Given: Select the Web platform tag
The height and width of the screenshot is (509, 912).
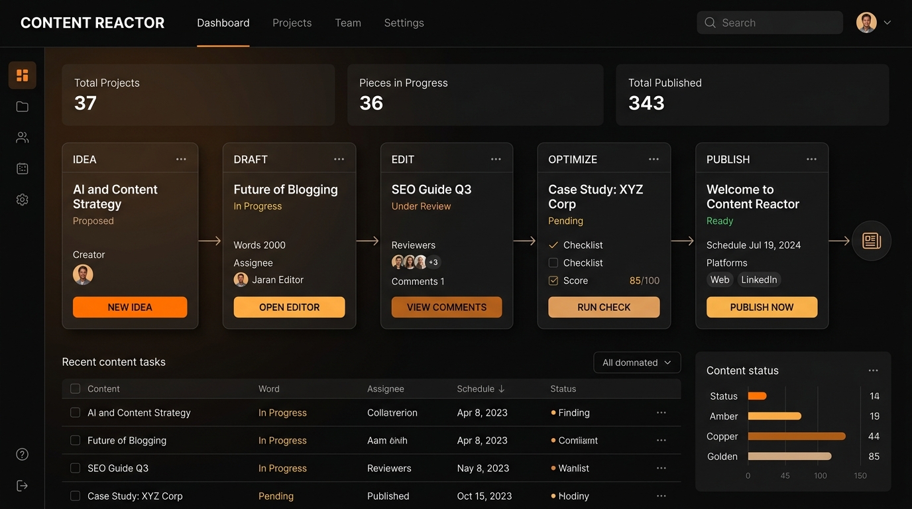Looking at the screenshot, I should pyautogui.click(x=720, y=280).
